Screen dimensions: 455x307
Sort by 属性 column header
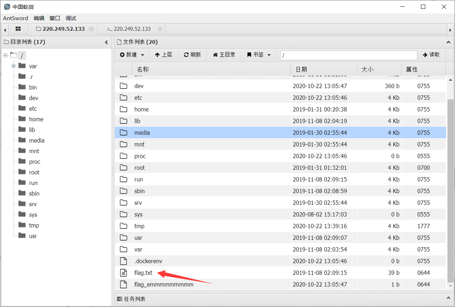pyautogui.click(x=423, y=69)
